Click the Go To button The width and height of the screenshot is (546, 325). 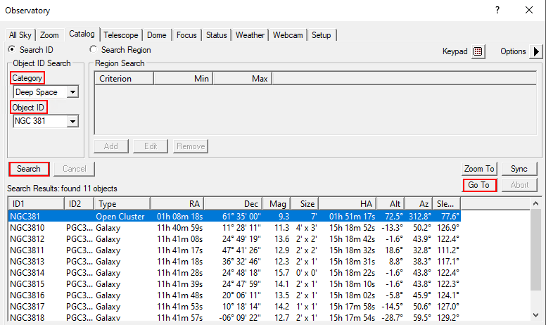(x=479, y=185)
